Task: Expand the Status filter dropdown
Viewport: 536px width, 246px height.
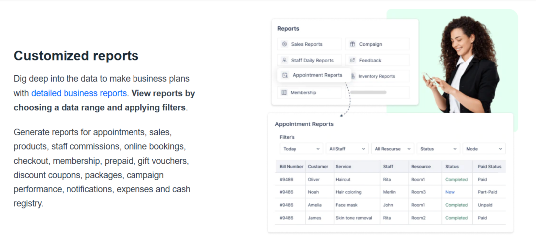Action: pyautogui.click(x=438, y=149)
